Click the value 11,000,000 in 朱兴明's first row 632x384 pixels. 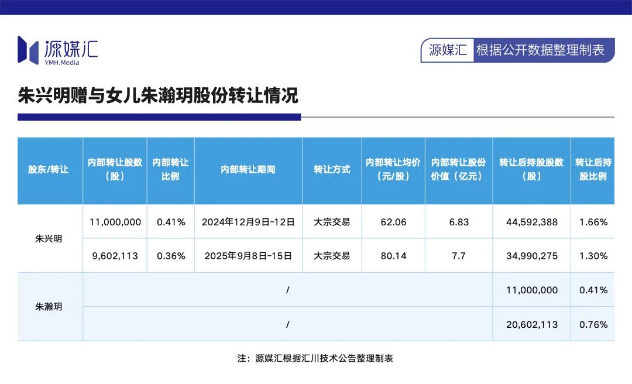click(115, 222)
